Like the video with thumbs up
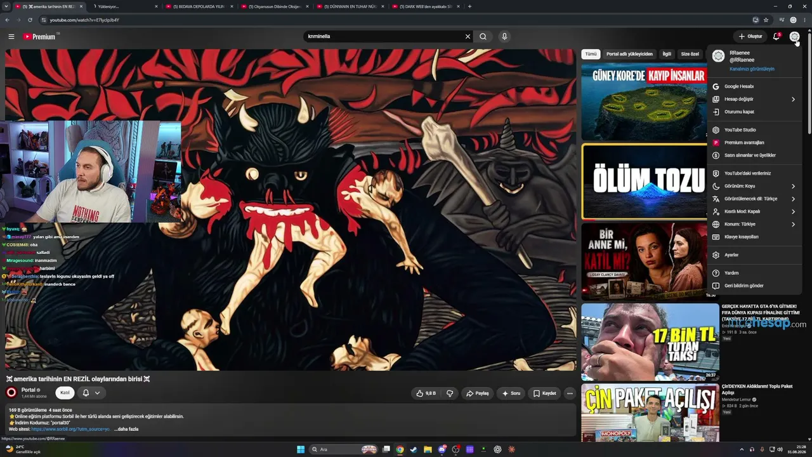 click(x=426, y=394)
